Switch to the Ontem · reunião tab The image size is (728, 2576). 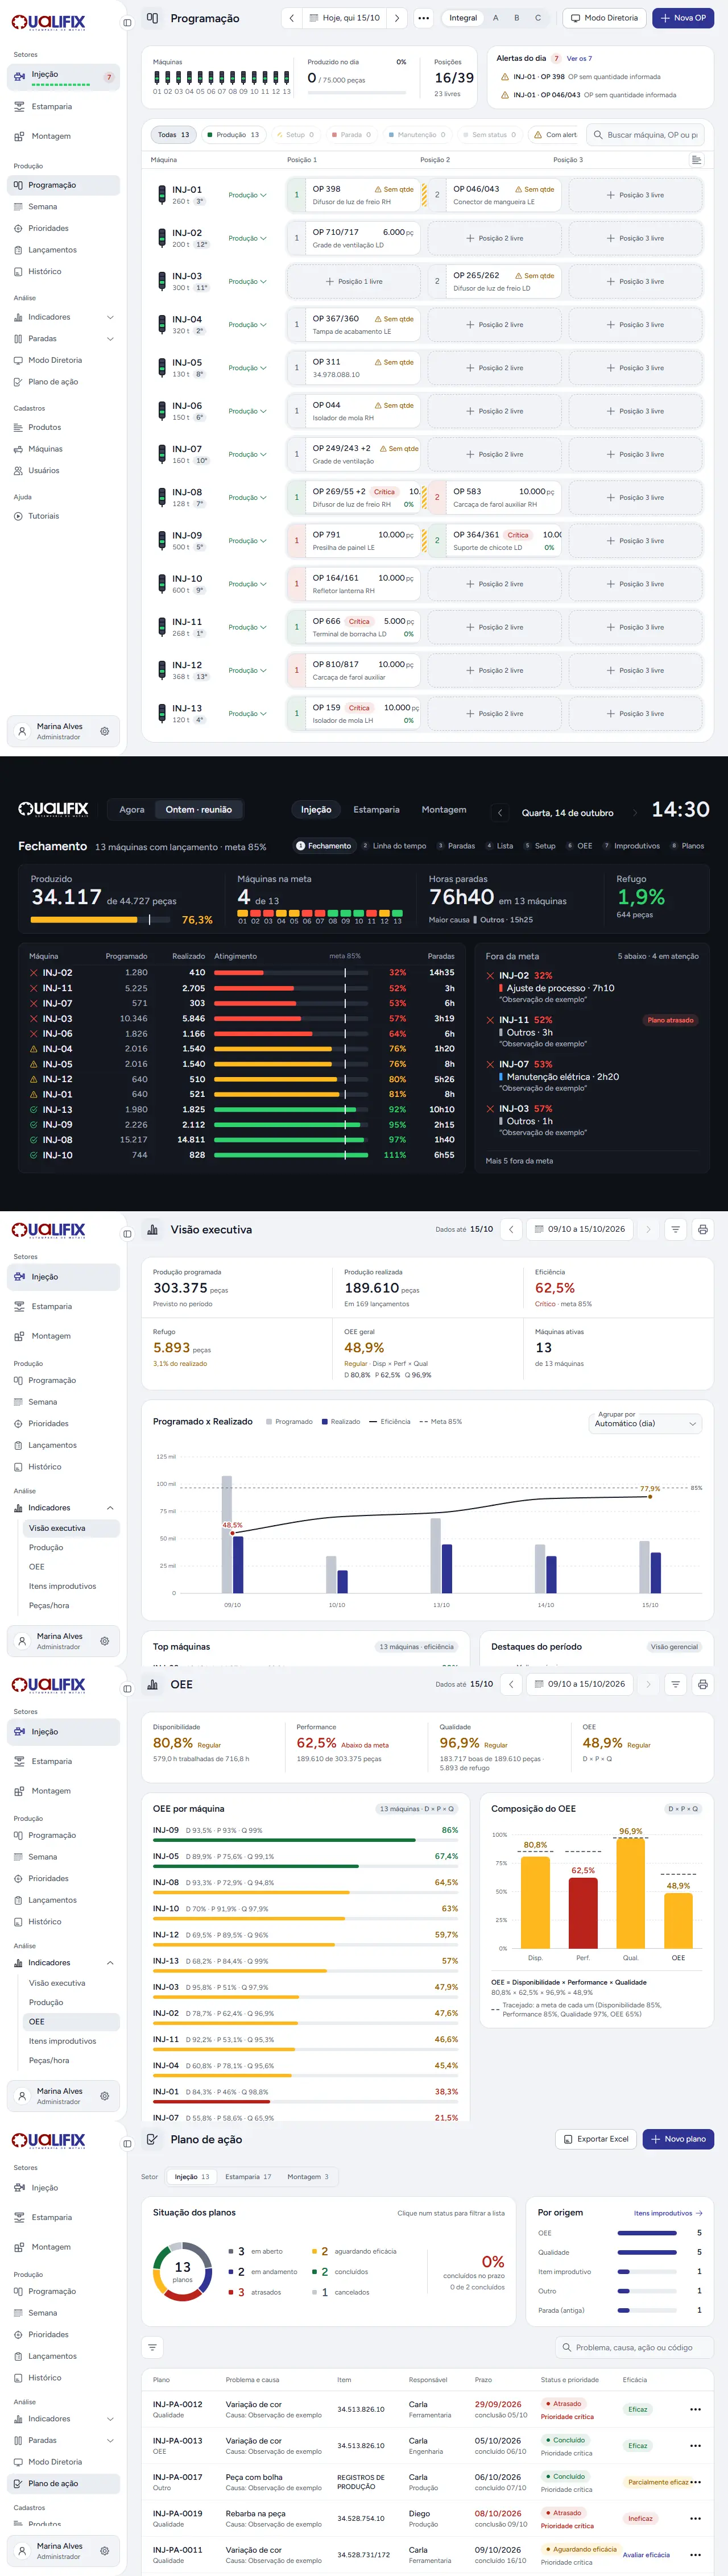(198, 810)
